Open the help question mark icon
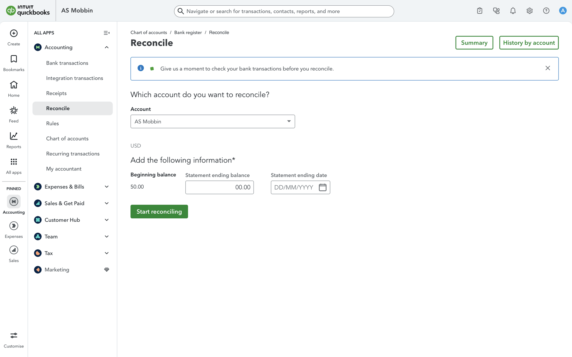This screenshot has height=357, width=572. click(546, 11)
